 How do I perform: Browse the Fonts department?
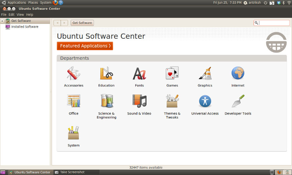pos(139,77)
